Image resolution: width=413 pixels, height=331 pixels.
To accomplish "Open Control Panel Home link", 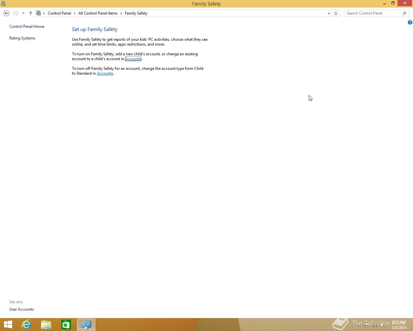I will click(27, 27).
